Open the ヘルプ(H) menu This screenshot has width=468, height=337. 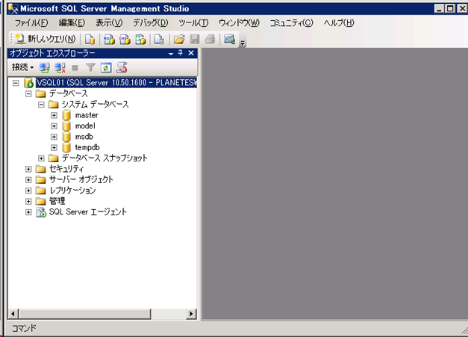(x=339, y=22)
